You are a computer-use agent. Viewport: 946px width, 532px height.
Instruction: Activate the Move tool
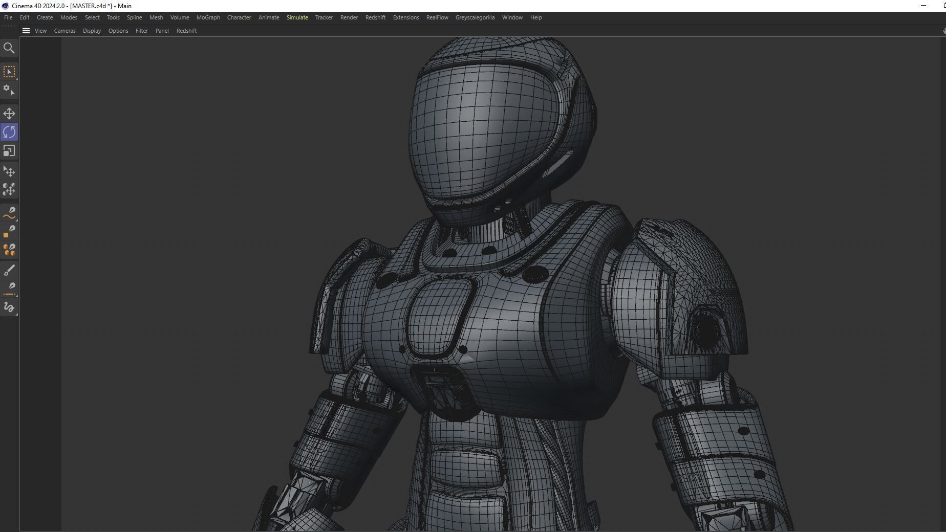(x=9, y=114)
